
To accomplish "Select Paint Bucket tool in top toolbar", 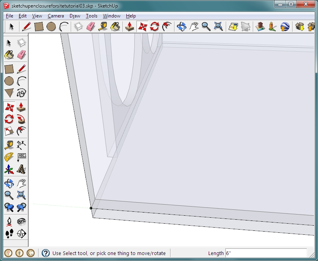I will tap(115, 27).
